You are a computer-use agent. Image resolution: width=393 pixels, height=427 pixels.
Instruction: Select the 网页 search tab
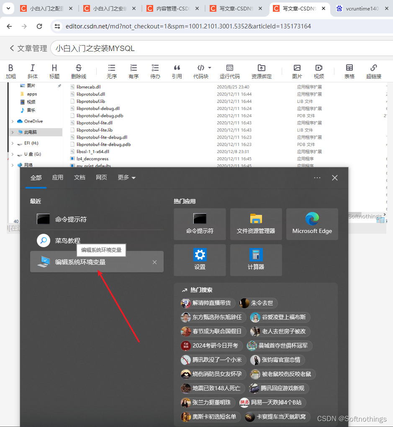pos(101,178)
